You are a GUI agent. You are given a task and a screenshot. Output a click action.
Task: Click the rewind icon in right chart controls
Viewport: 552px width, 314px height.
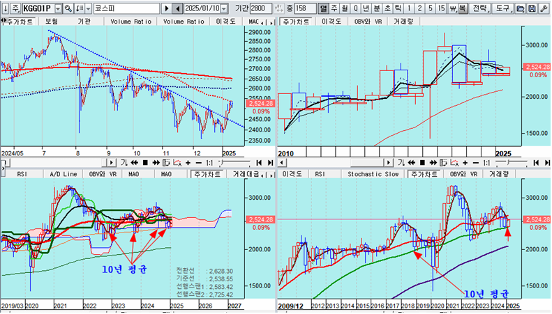pyautogui.click(x=411, y=163)
